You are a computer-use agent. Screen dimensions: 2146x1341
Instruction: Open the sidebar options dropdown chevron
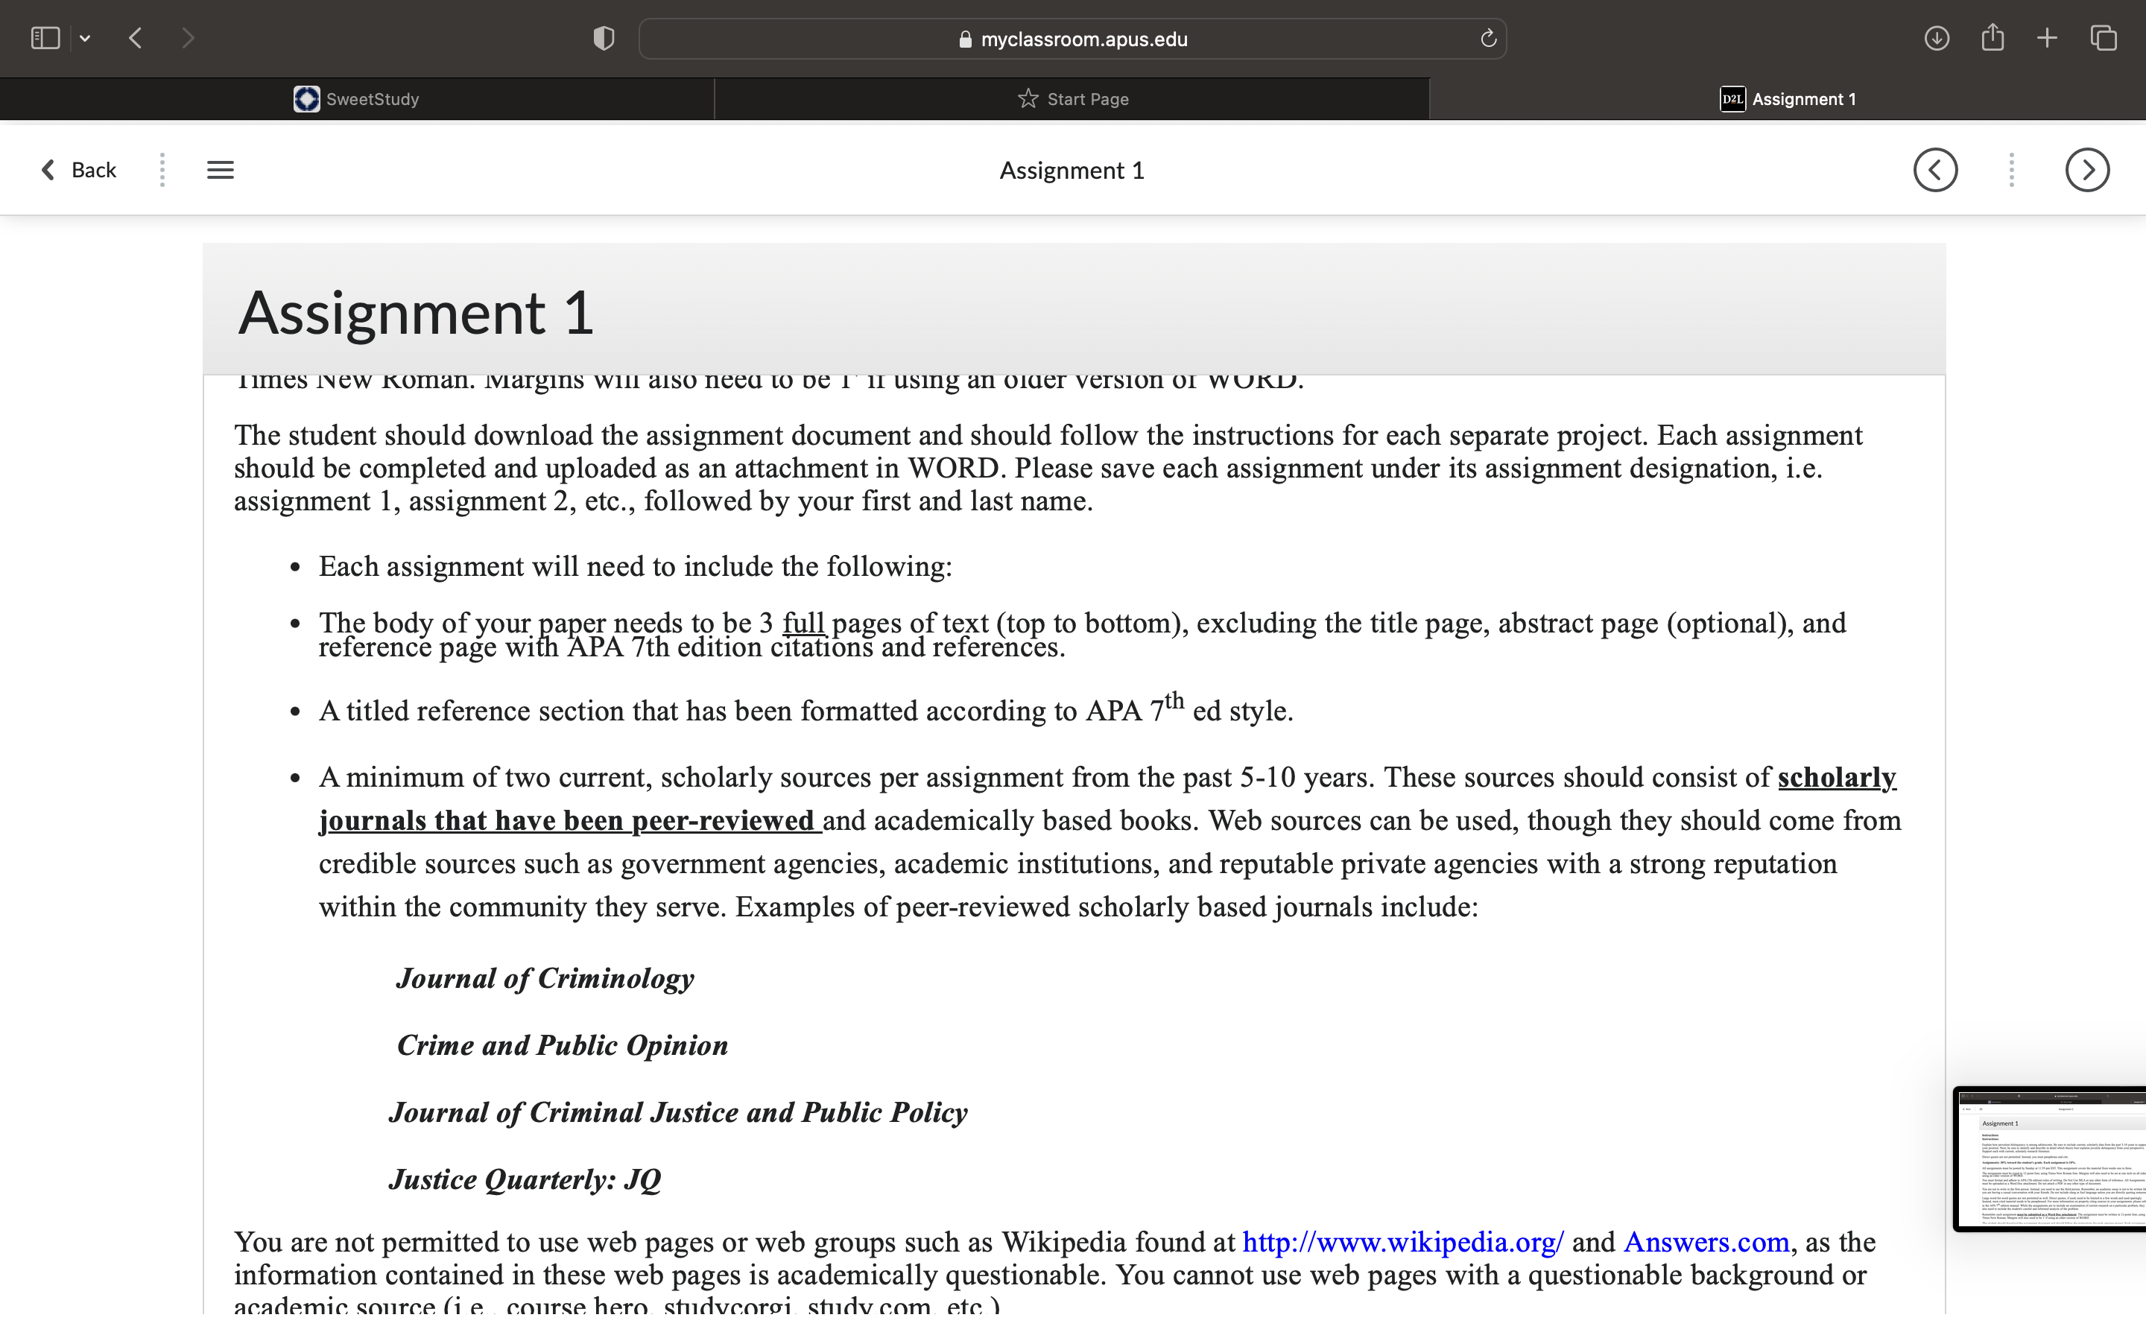pos(85,38)
